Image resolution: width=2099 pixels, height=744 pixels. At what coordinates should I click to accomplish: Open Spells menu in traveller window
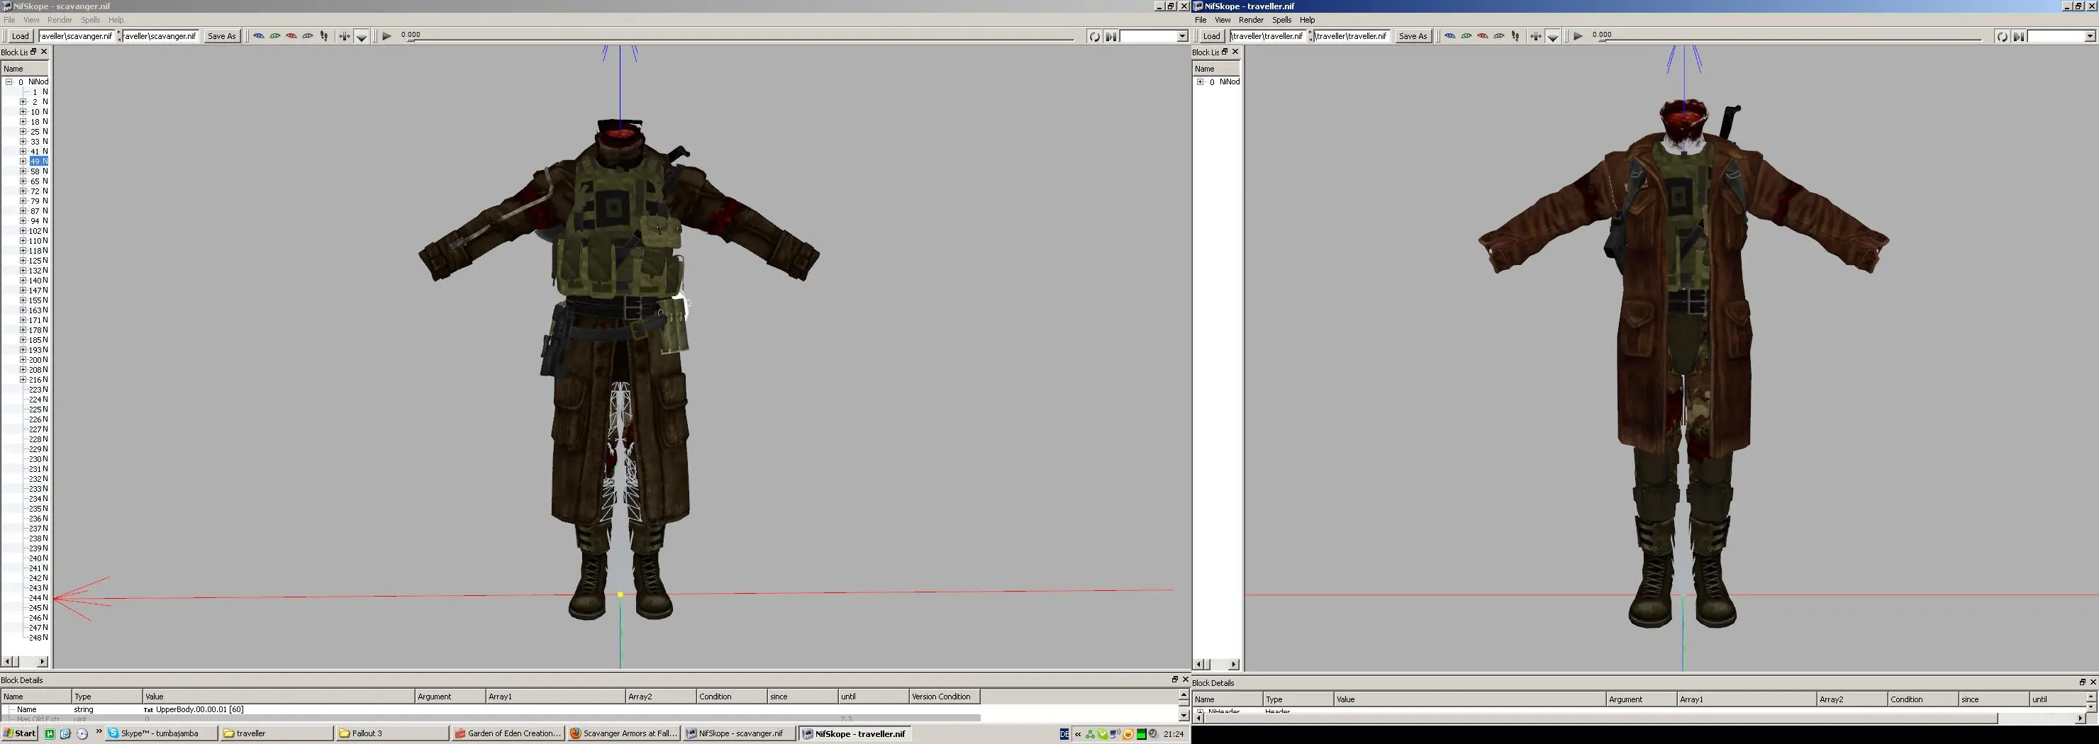point(1281,20)
